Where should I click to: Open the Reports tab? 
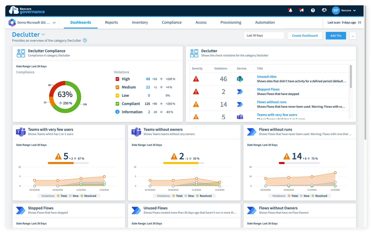[x=112, y=22]
